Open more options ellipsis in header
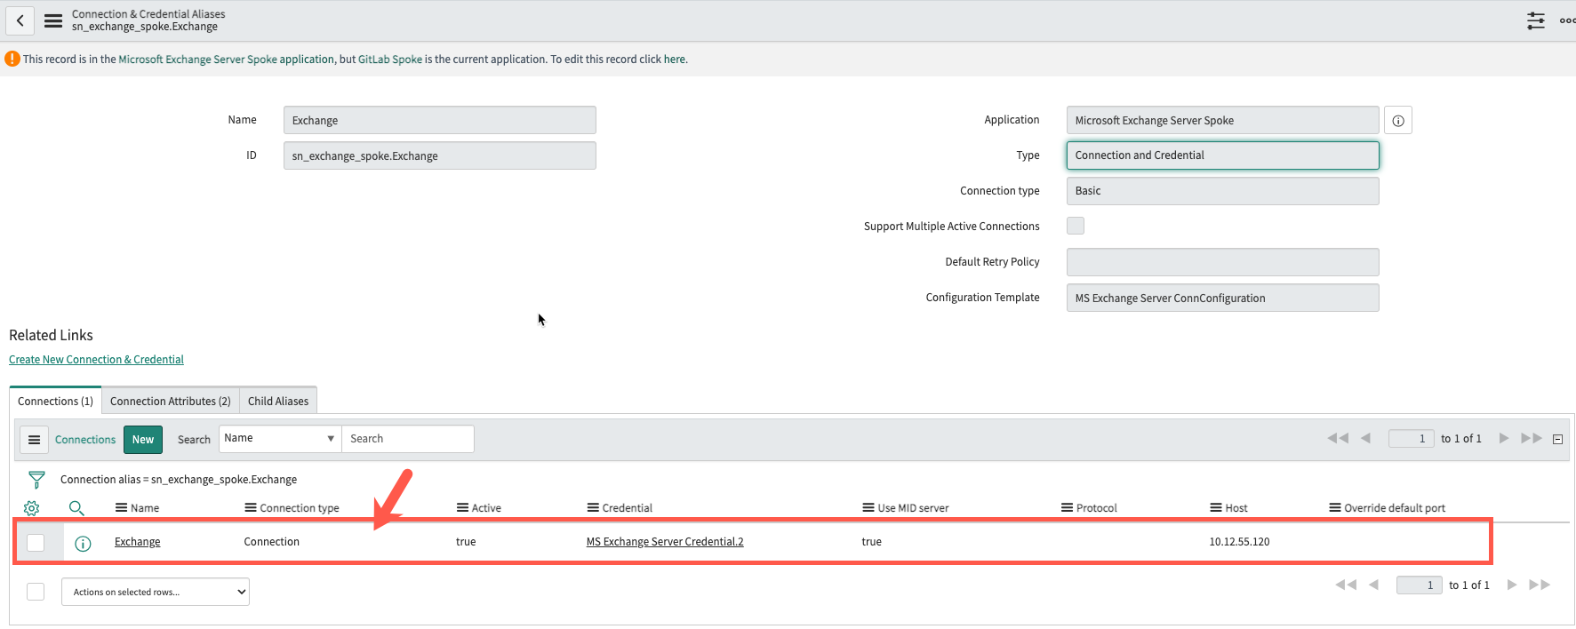The width and height of the screenshot is (1576, 629). pyautogui.click(x=1567, y=20)
